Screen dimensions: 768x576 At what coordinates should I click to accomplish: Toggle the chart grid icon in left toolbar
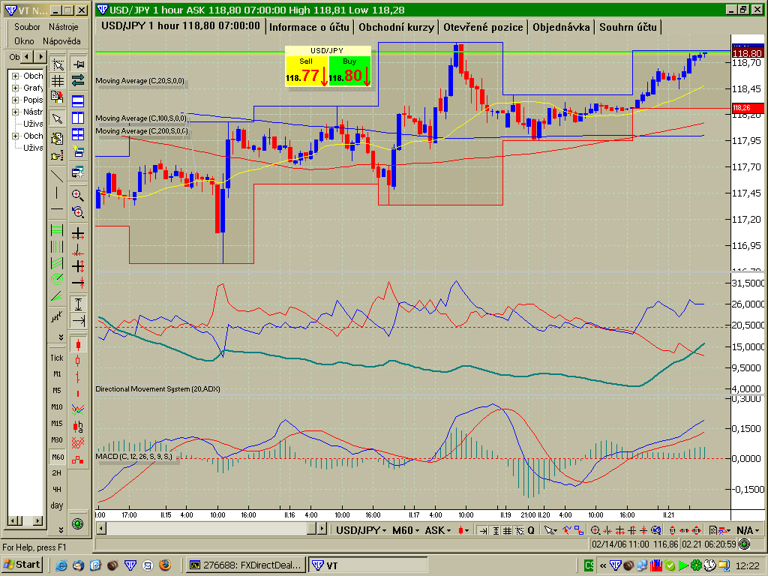pos(57,80)
